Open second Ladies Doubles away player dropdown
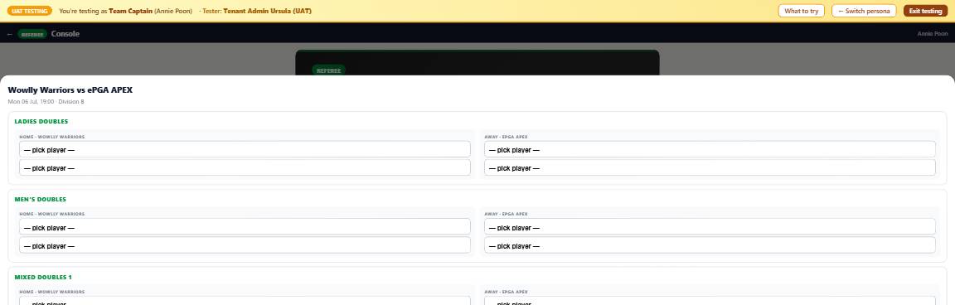955x305 pixels. click(710, 168)
